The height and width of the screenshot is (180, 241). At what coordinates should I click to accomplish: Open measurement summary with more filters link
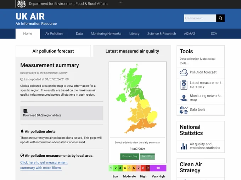pyautogui.click(x=44, y=165)
